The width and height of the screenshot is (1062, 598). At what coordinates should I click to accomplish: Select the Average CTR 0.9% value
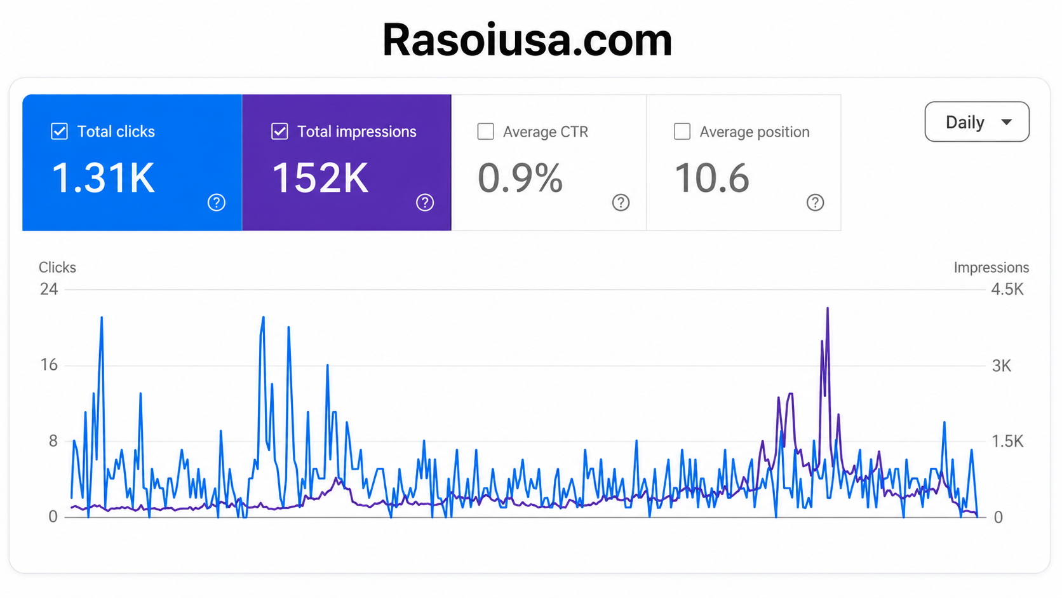coord(520,178)
